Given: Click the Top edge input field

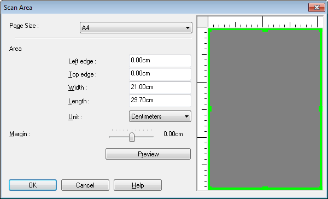Looking at the screenshot, I should [x=160, y=74].
